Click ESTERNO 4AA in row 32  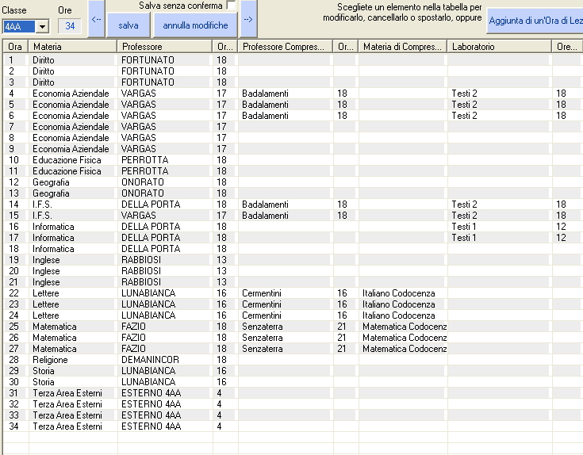(151, 404)
